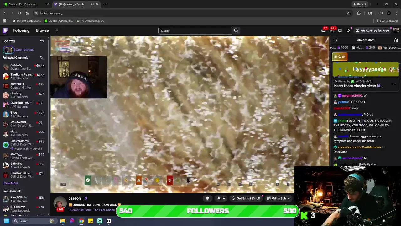Open the Chrome three-dot menu

(x=397, y=13)
